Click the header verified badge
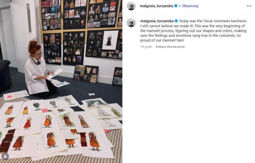The height and width of the screenshot is (163, 255). click(x=176, y=6)
